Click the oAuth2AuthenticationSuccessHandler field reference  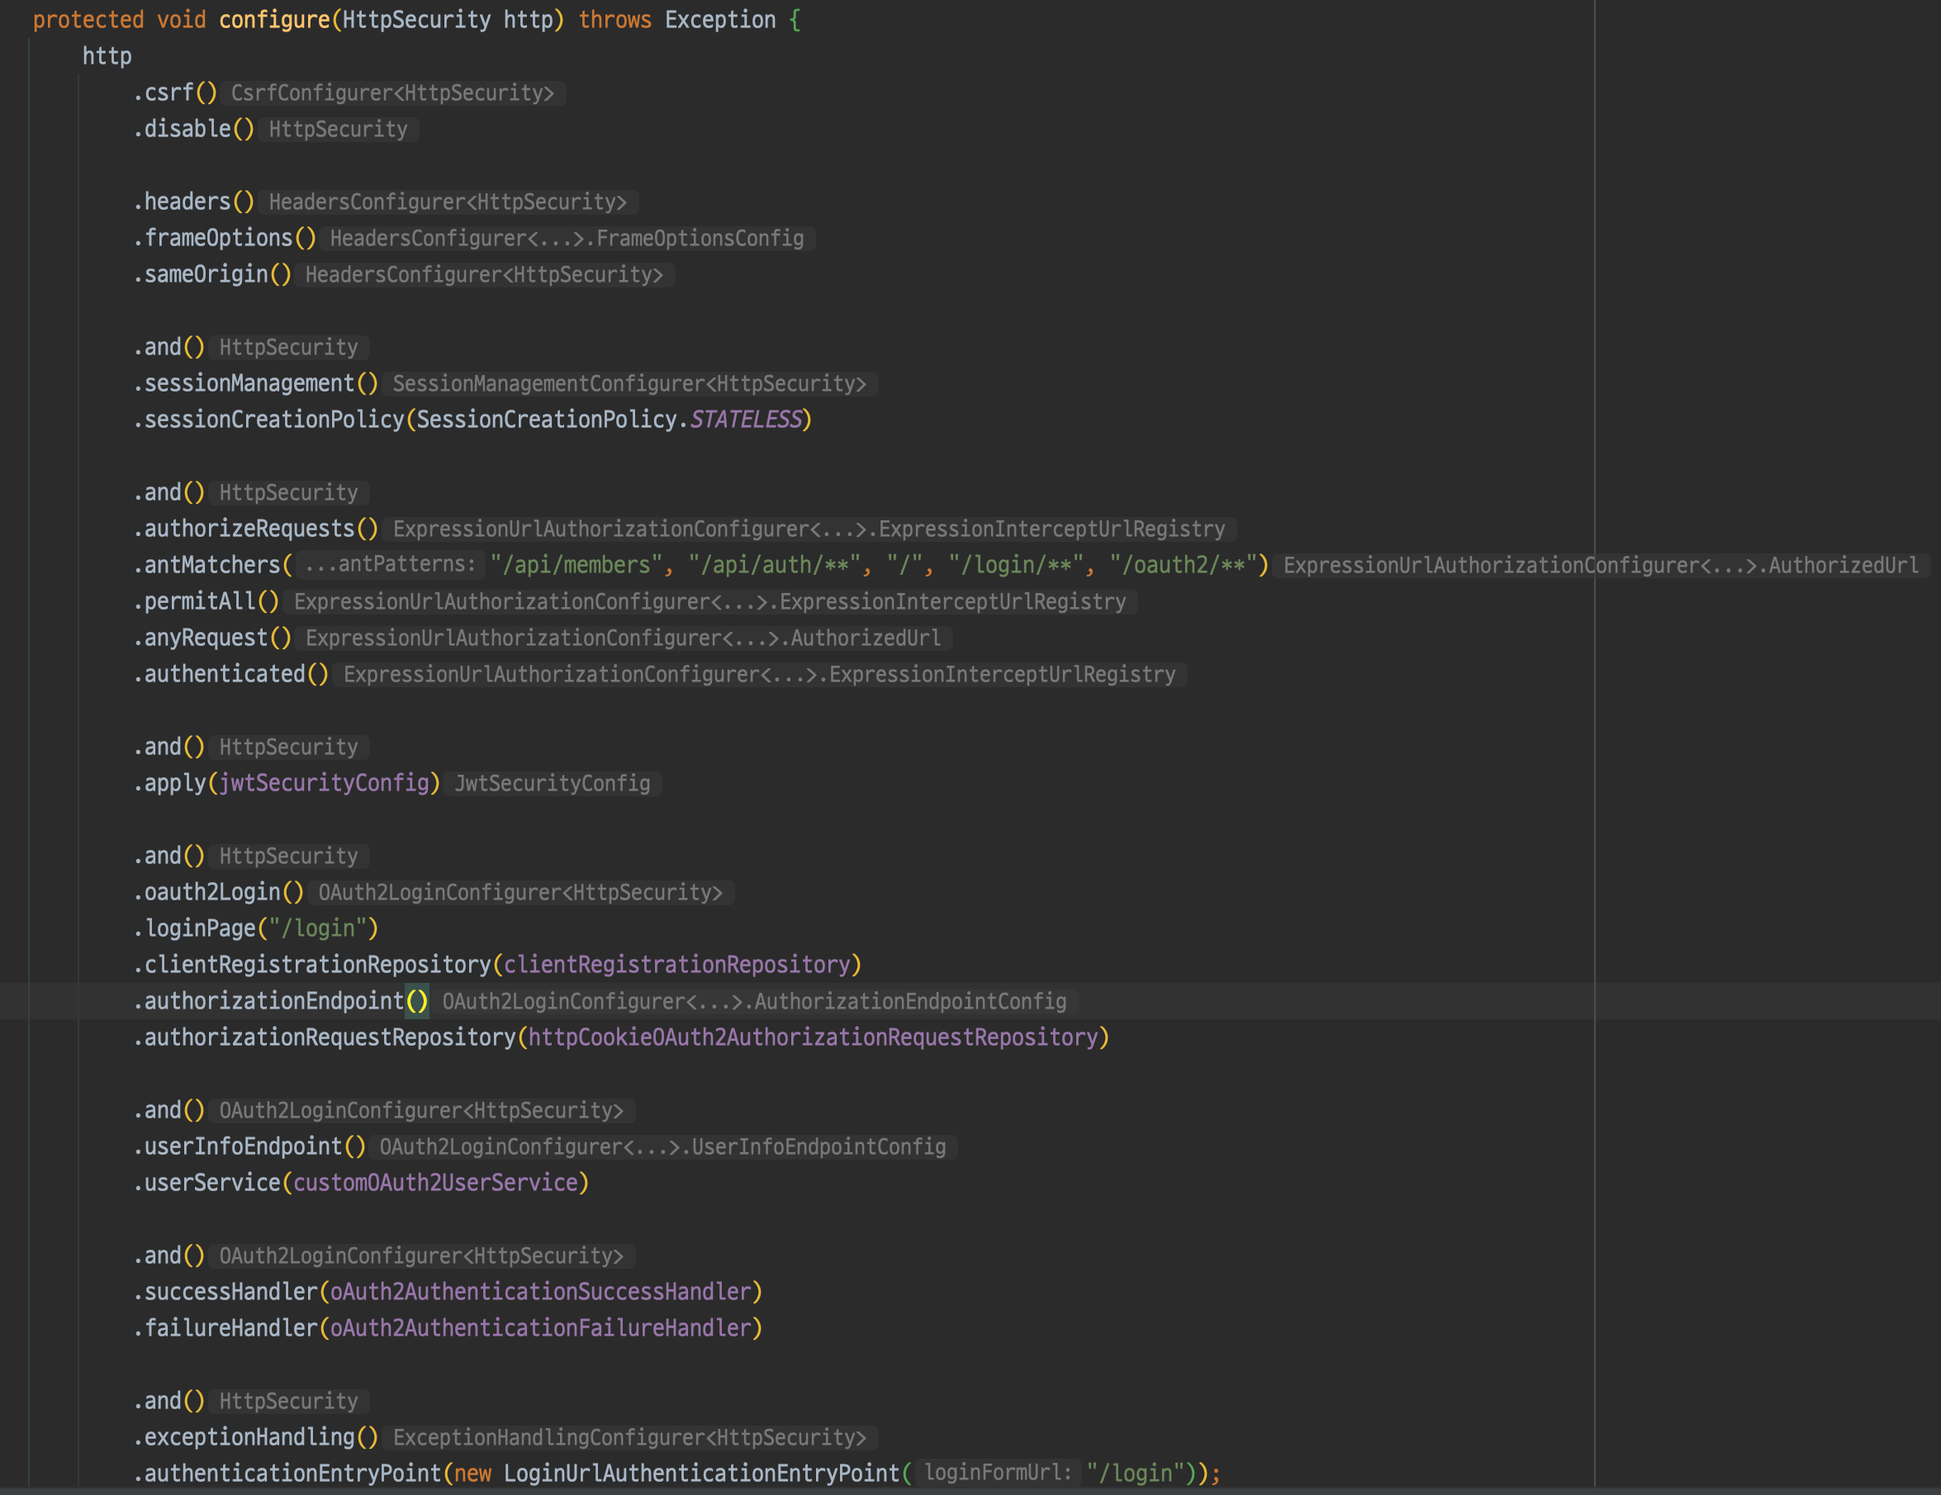coord(540,1293)
